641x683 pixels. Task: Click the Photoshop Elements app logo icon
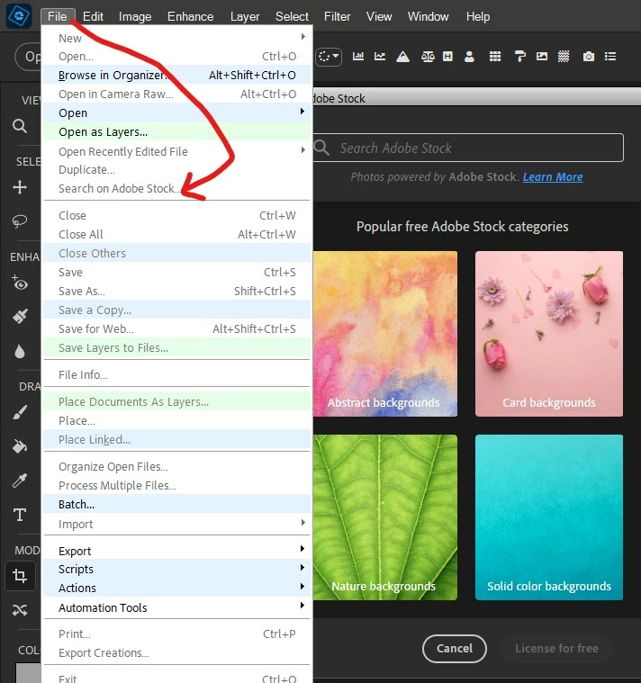[19, 15]
